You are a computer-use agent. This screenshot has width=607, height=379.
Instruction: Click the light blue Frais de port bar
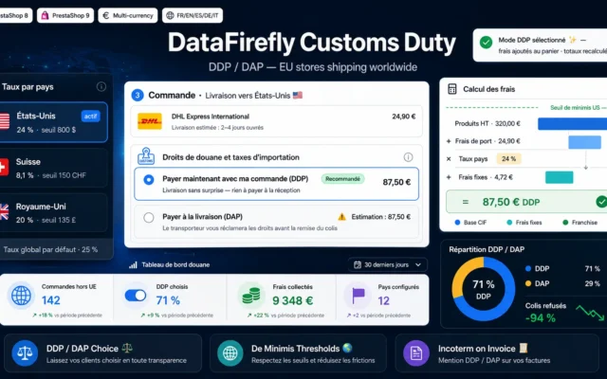coord(584,142)
